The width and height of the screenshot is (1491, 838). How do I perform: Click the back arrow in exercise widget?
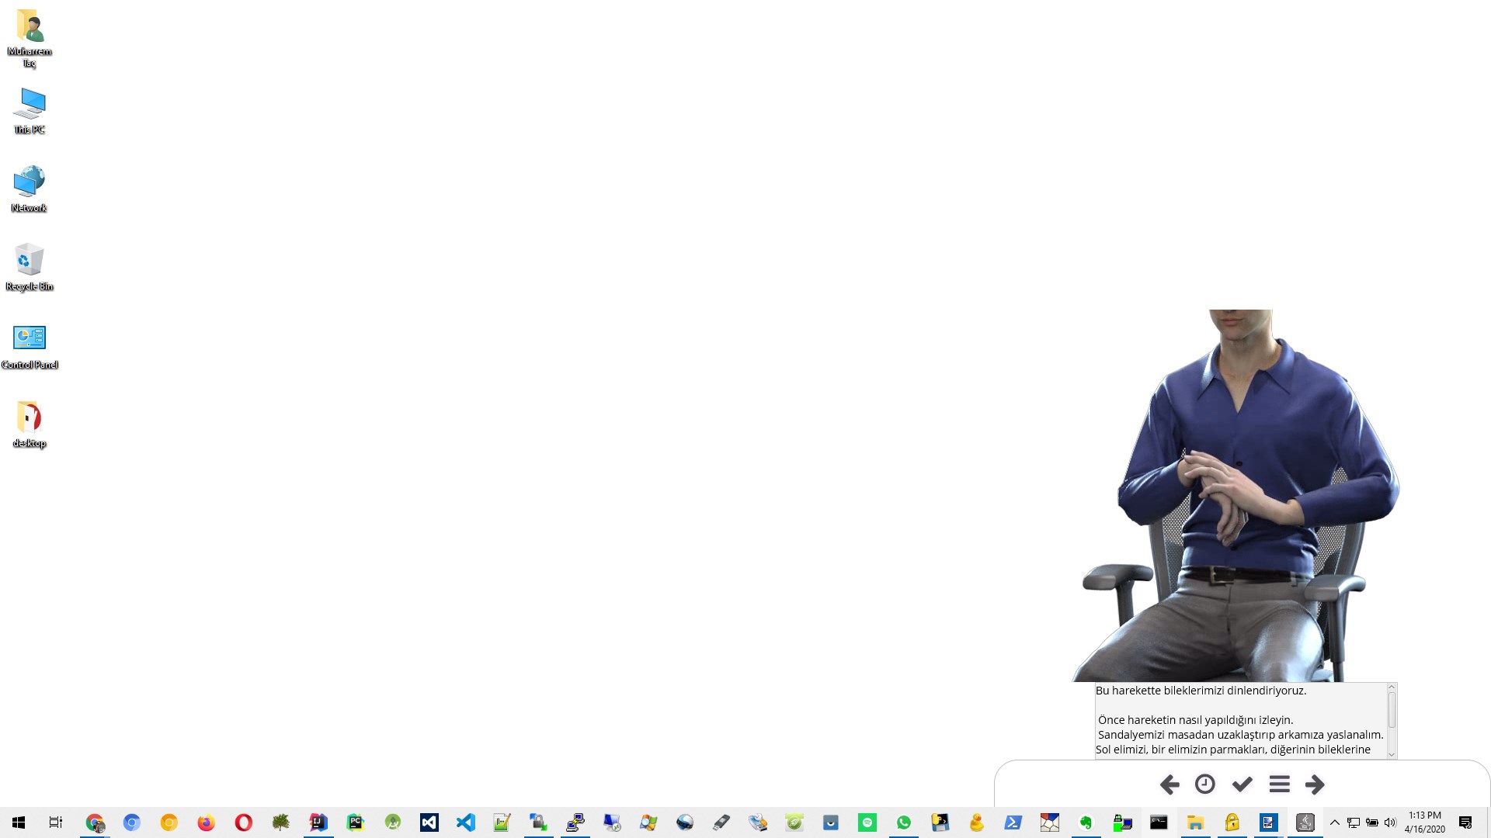[x=1170, y=784]
